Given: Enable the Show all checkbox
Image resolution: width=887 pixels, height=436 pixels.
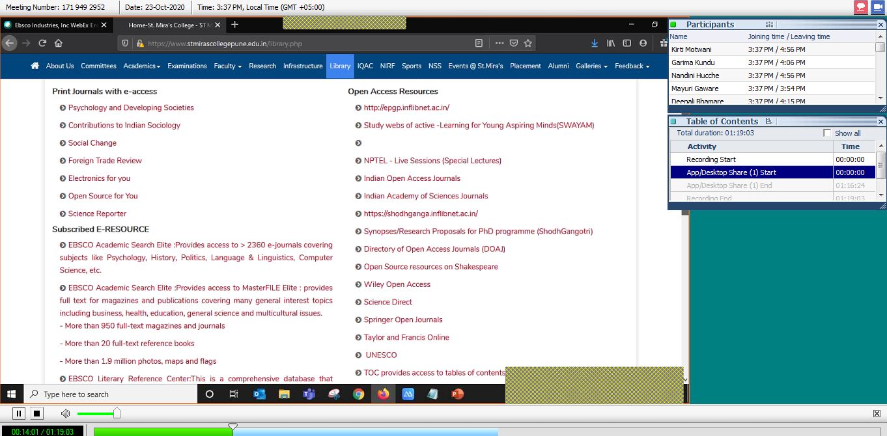Looking at the screenshot, I should (827, 133).
